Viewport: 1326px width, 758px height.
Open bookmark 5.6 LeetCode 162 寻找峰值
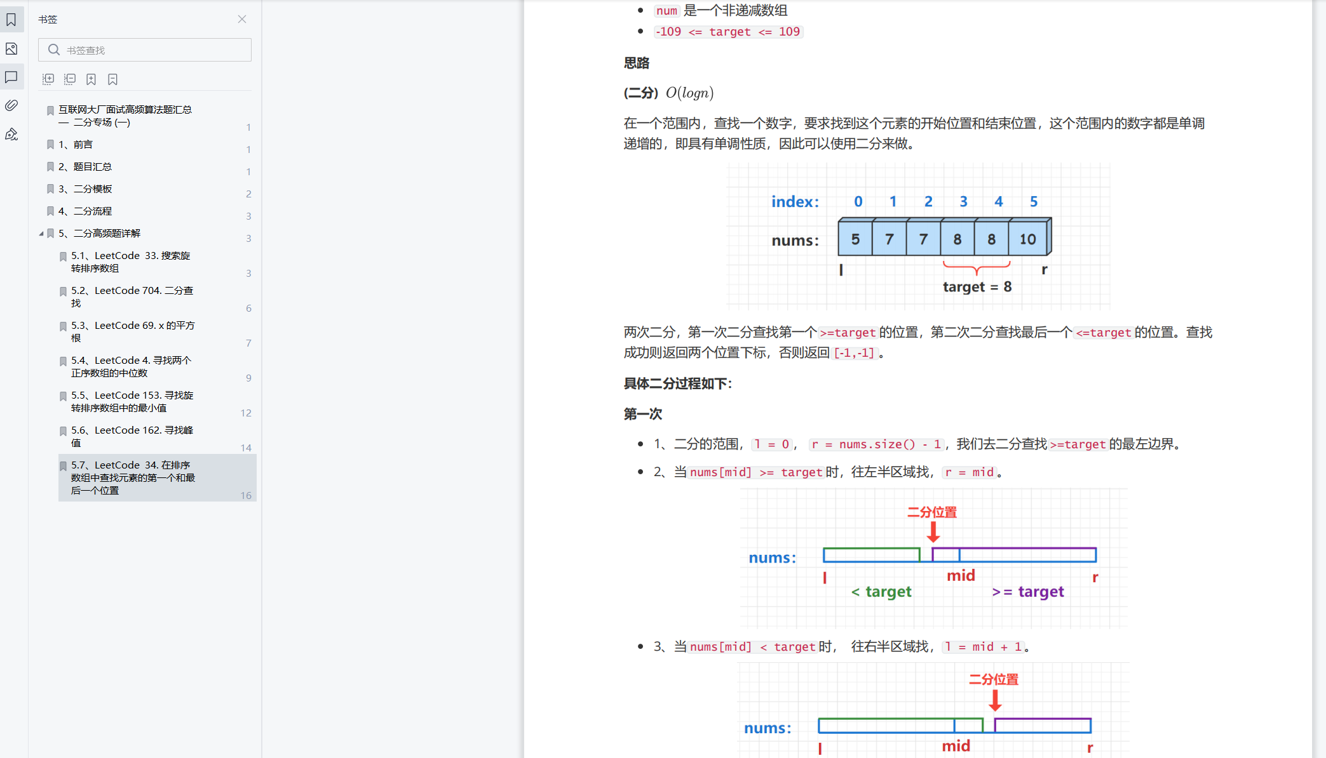coord(132,437)
